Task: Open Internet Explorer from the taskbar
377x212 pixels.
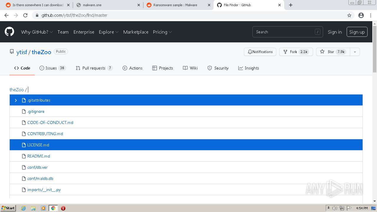Action: point(23,208)
